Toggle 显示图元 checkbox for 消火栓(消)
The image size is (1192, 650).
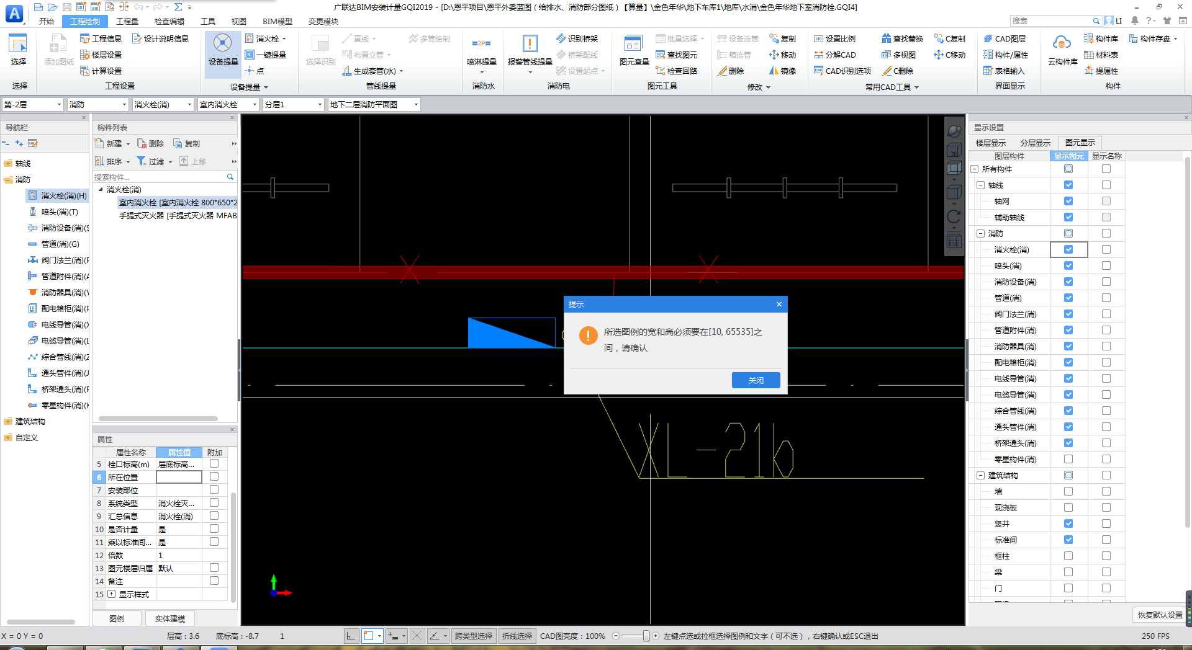1068,249
